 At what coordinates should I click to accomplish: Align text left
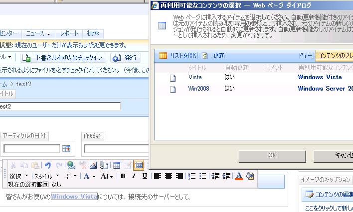click(x=158, y=176)
